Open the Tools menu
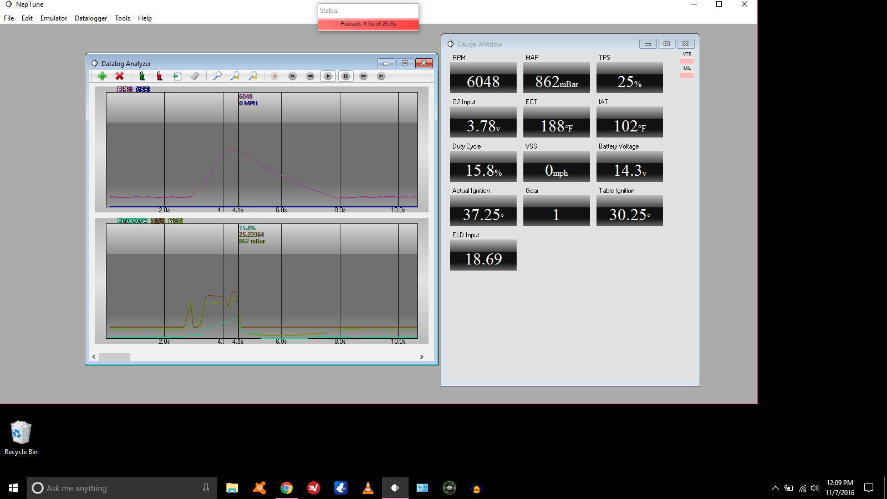The width and height of the screenshot is (887, 499). (x=123, y=18)
